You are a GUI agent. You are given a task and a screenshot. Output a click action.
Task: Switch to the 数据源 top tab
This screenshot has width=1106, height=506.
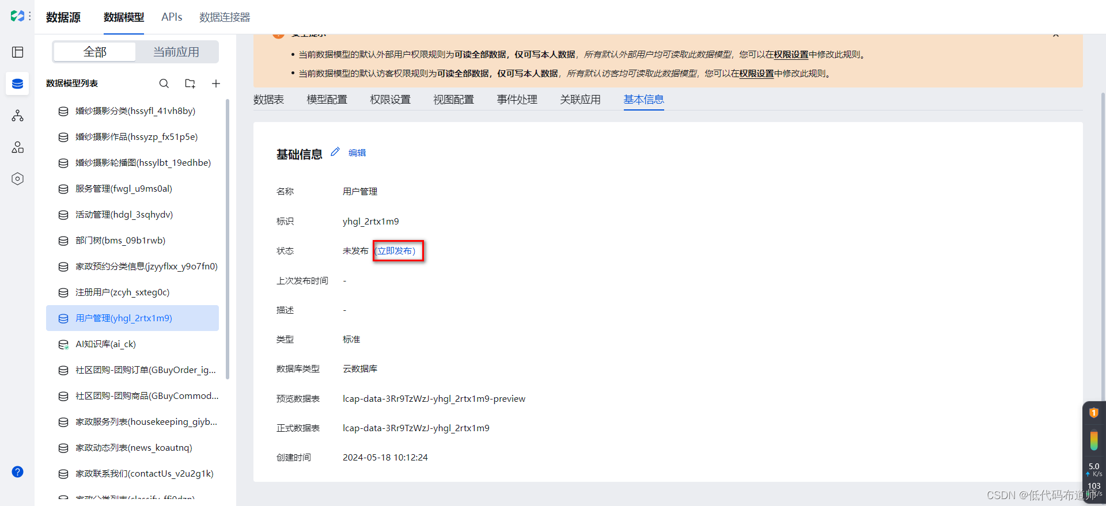point(63,17)
